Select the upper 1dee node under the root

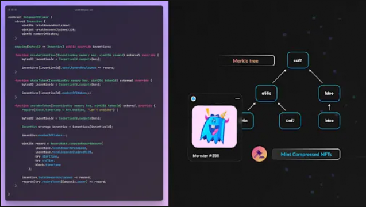pyautogui.click(x=329, y=93)
